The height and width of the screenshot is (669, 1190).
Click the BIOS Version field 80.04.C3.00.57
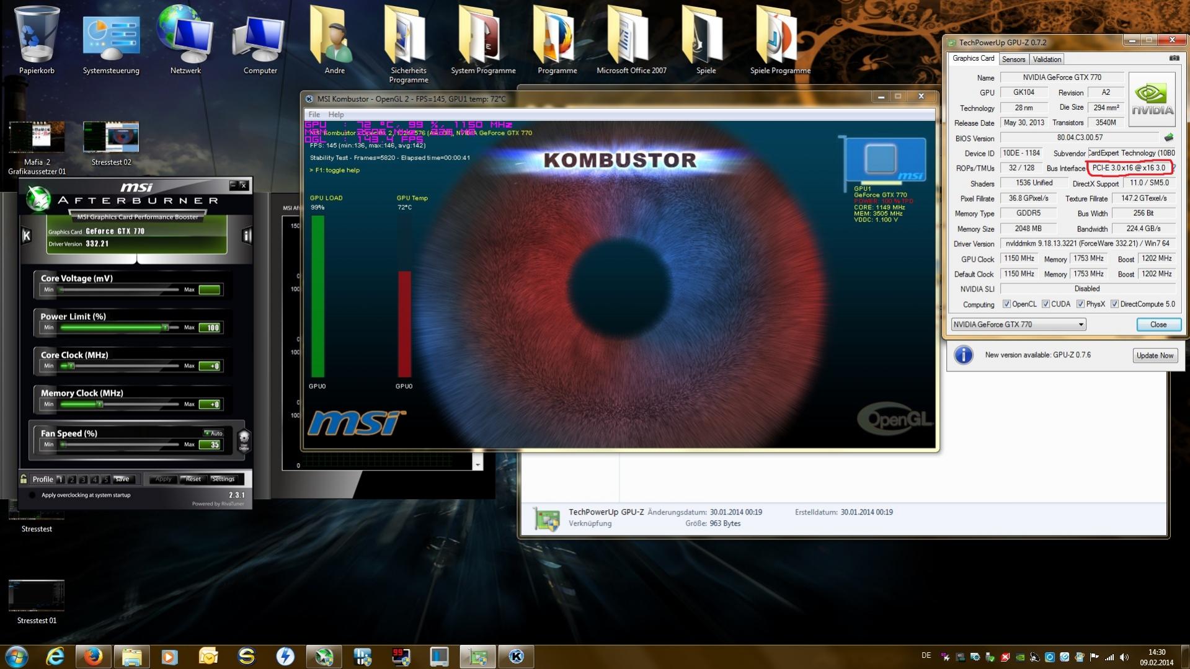point(1080,138)
